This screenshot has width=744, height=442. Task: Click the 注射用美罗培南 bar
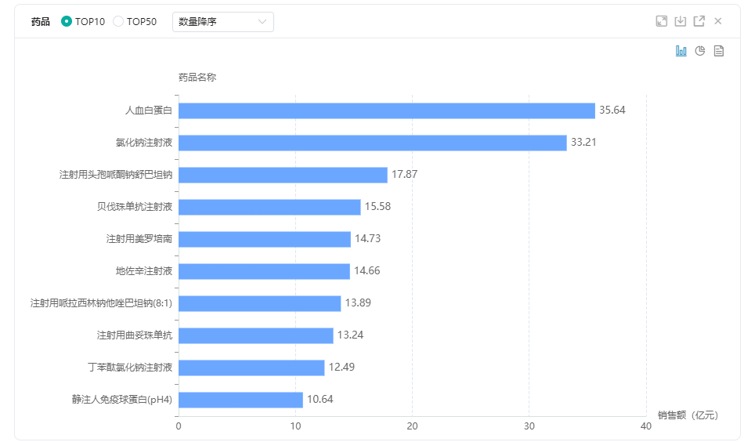click(265, 239)
